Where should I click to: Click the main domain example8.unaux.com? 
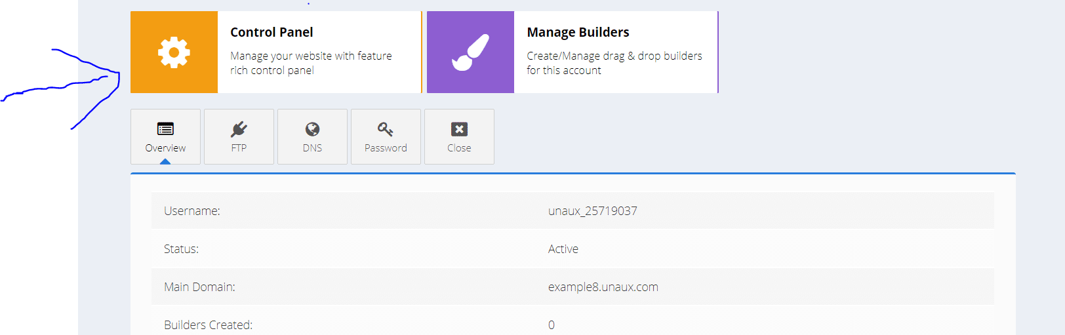pyautogui.click(x=603, y=287)
